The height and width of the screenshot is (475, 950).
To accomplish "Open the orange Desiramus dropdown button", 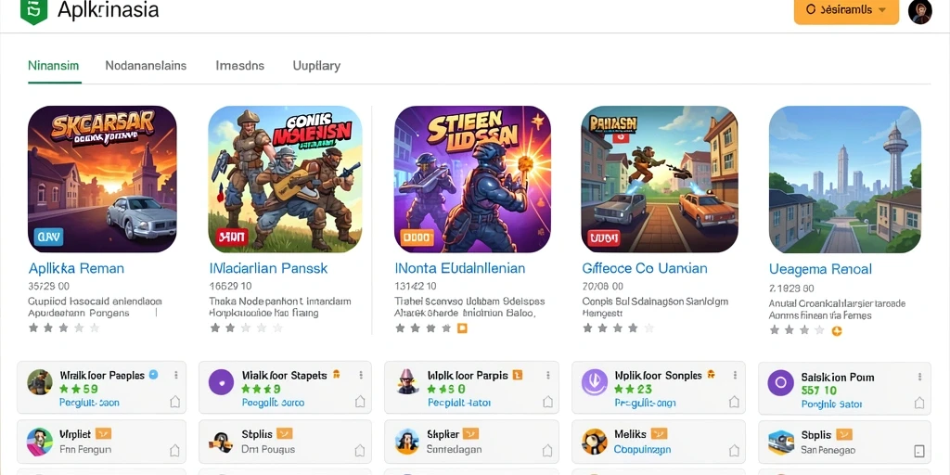I will [846, 10].
